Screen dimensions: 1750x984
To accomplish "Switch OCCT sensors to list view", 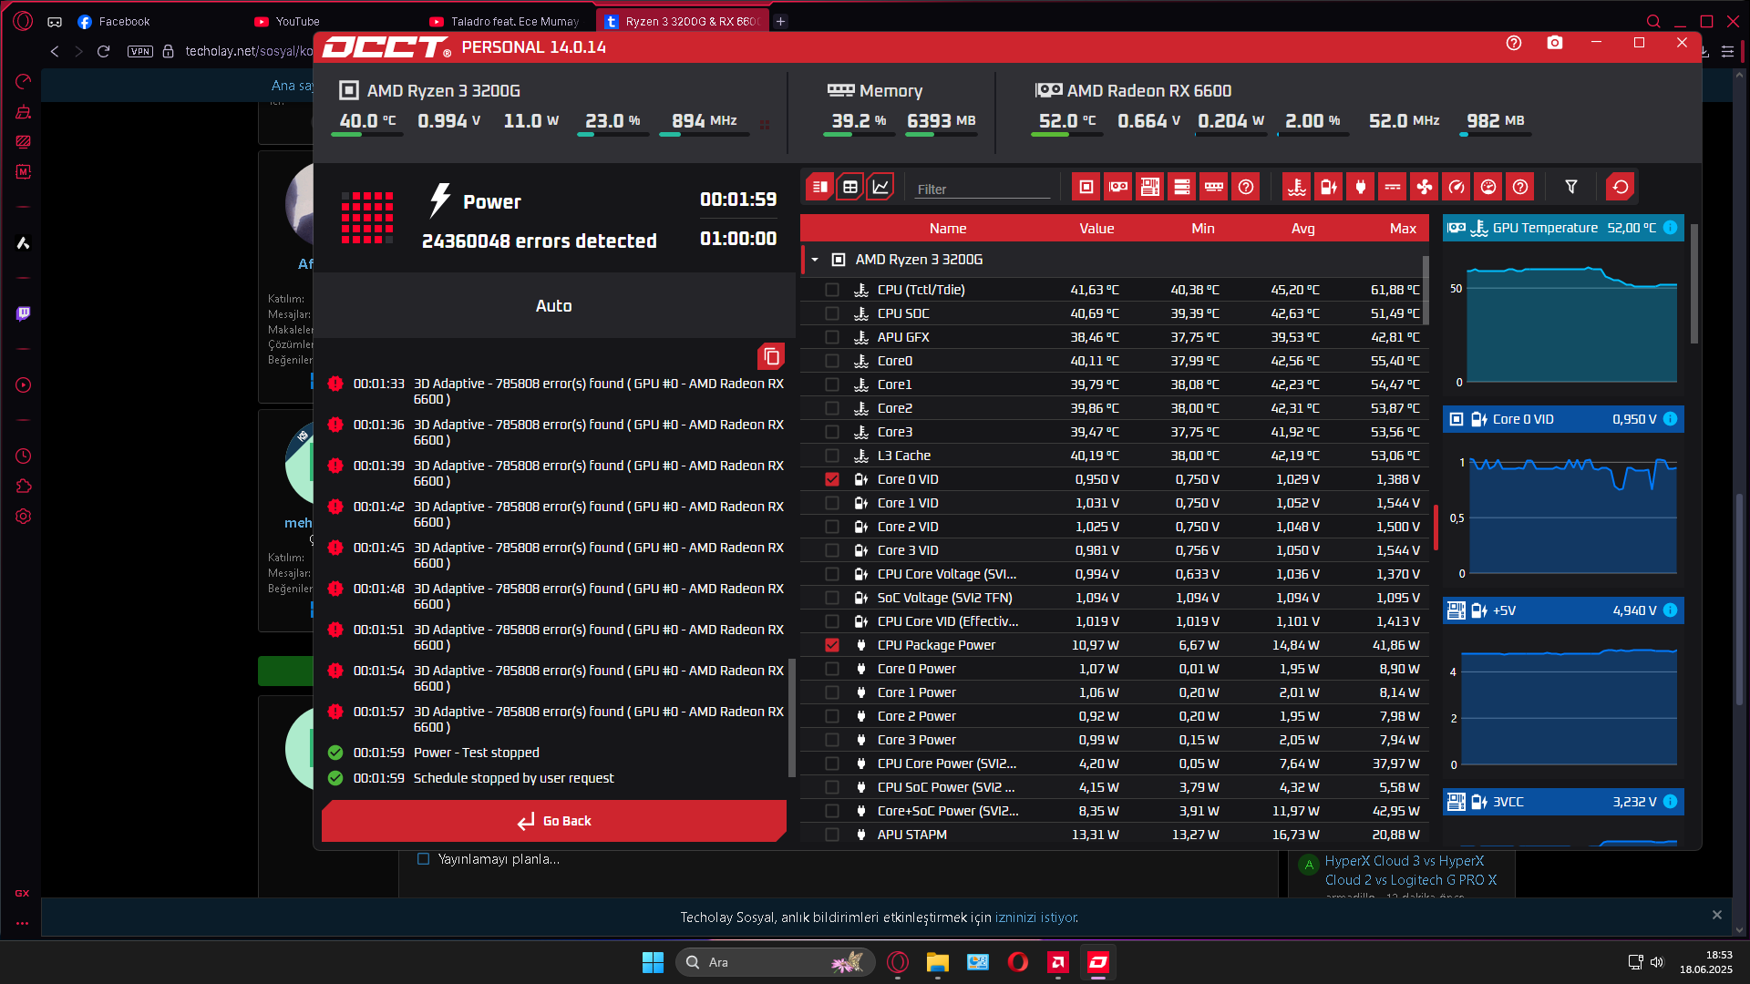I will click(819, 188).
